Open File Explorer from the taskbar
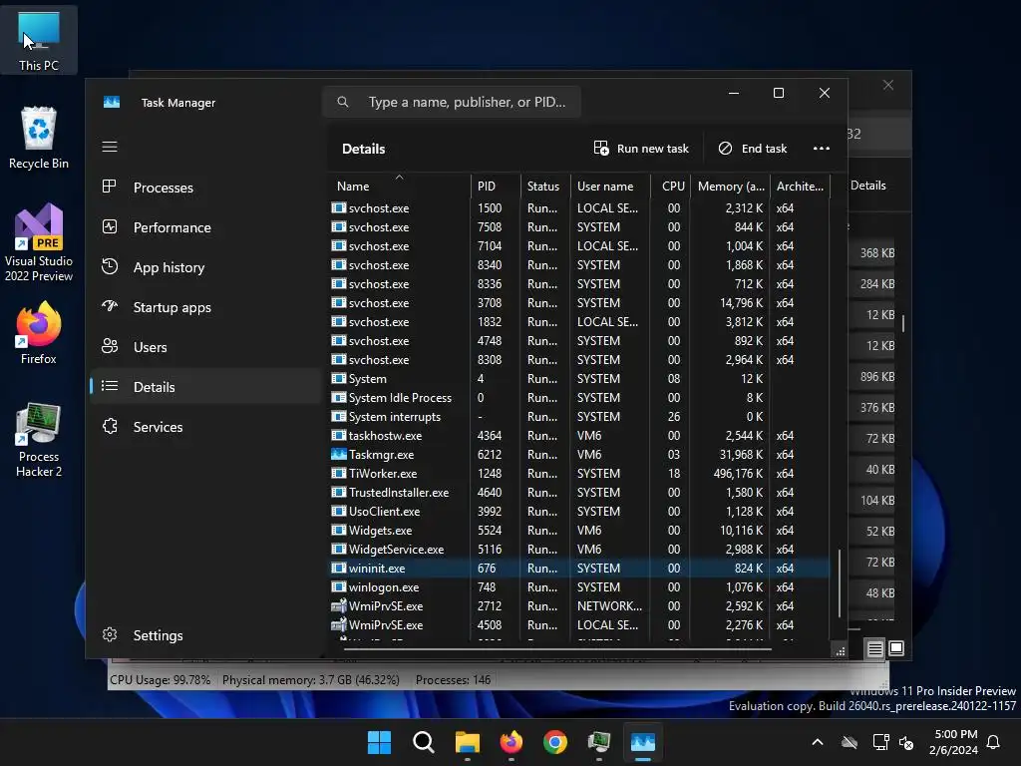The width and height of the screenshot is (1021, 766). [468, 742]
